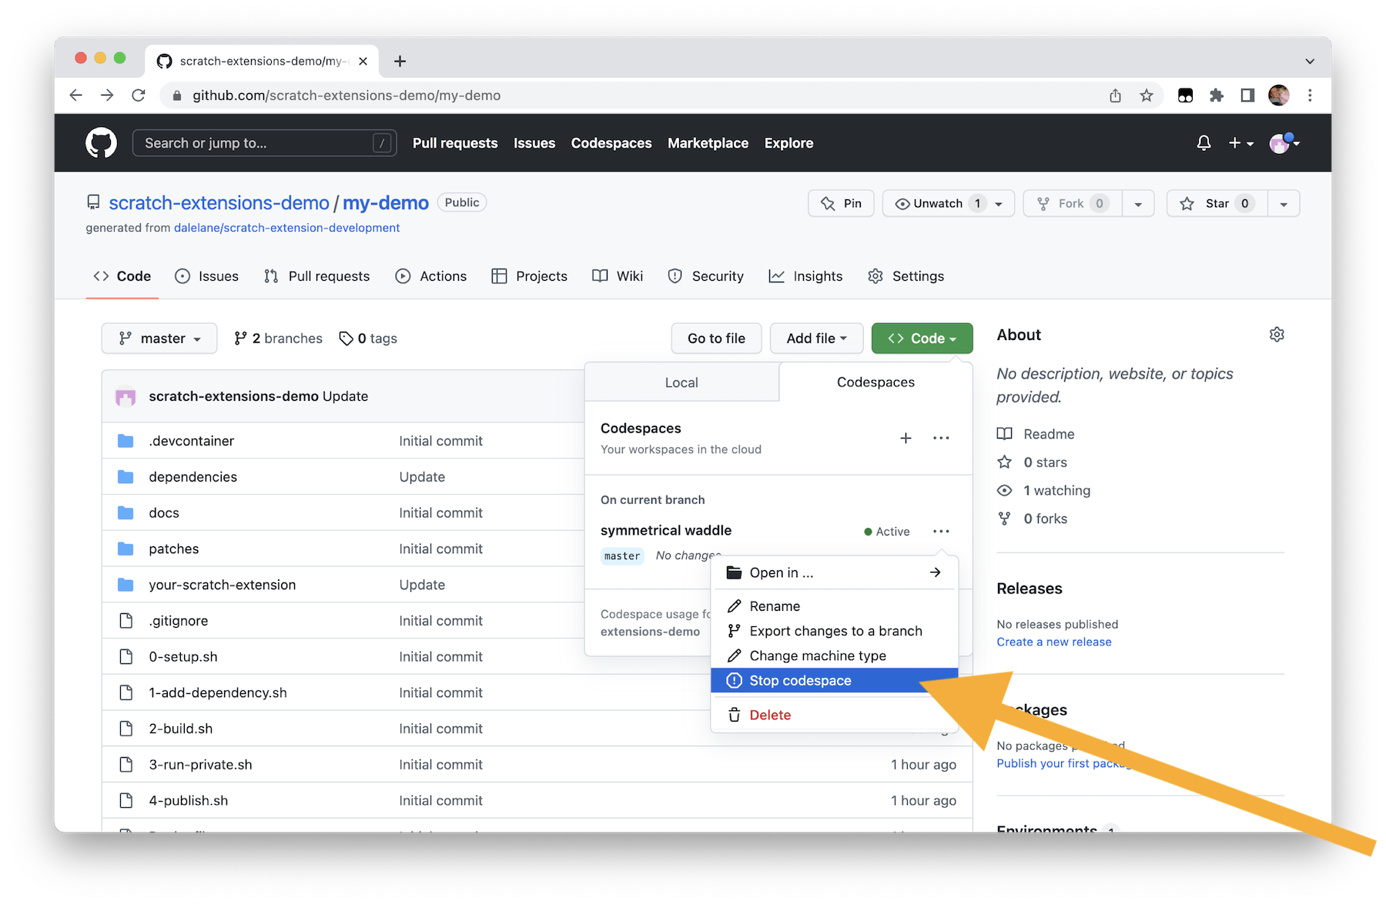This screenshot has height=904, width=1386.
Task: Open the notifications bell
Action: pyautogui.click(x=1204, y=143)
